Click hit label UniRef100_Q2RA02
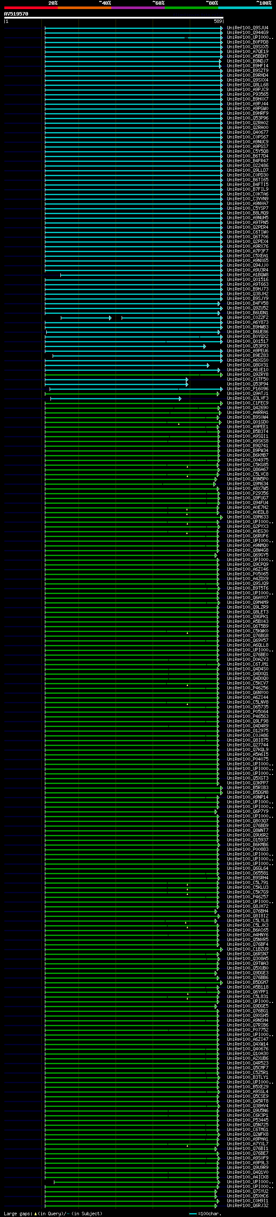Image resolution: width=276 pixels, height=1217 pixels. point(248,123)
